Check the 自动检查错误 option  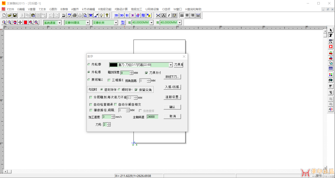pyautogui.click(x=91, y=104)
